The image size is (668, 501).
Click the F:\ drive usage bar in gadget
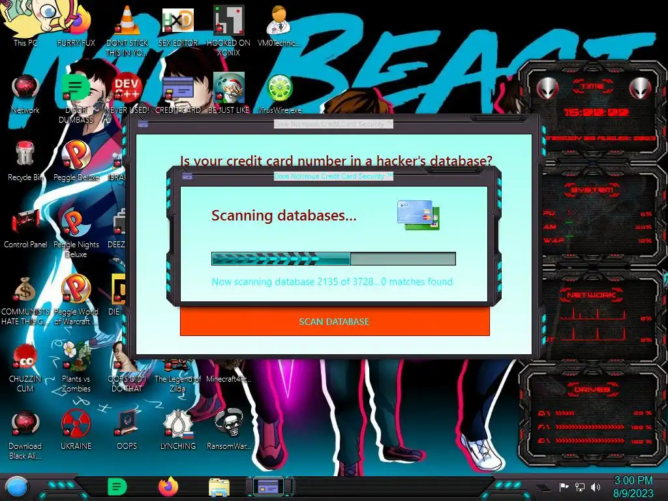590,427
